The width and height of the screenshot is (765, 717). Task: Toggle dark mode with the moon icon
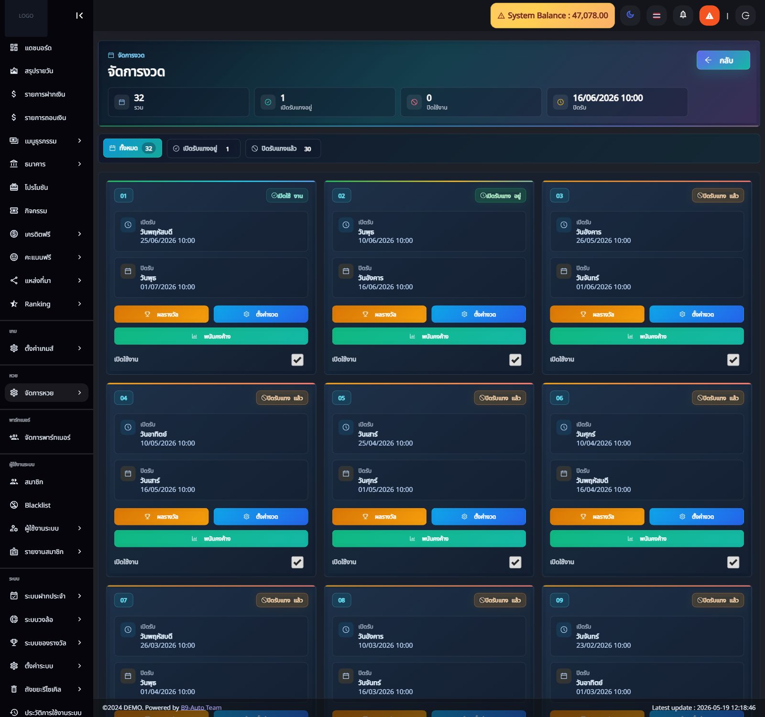[x=630, y=15]
